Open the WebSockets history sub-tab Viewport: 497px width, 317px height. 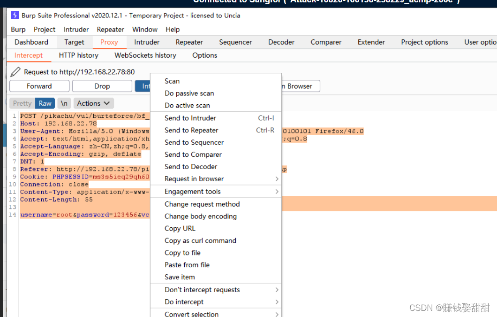tap(145, 55)
